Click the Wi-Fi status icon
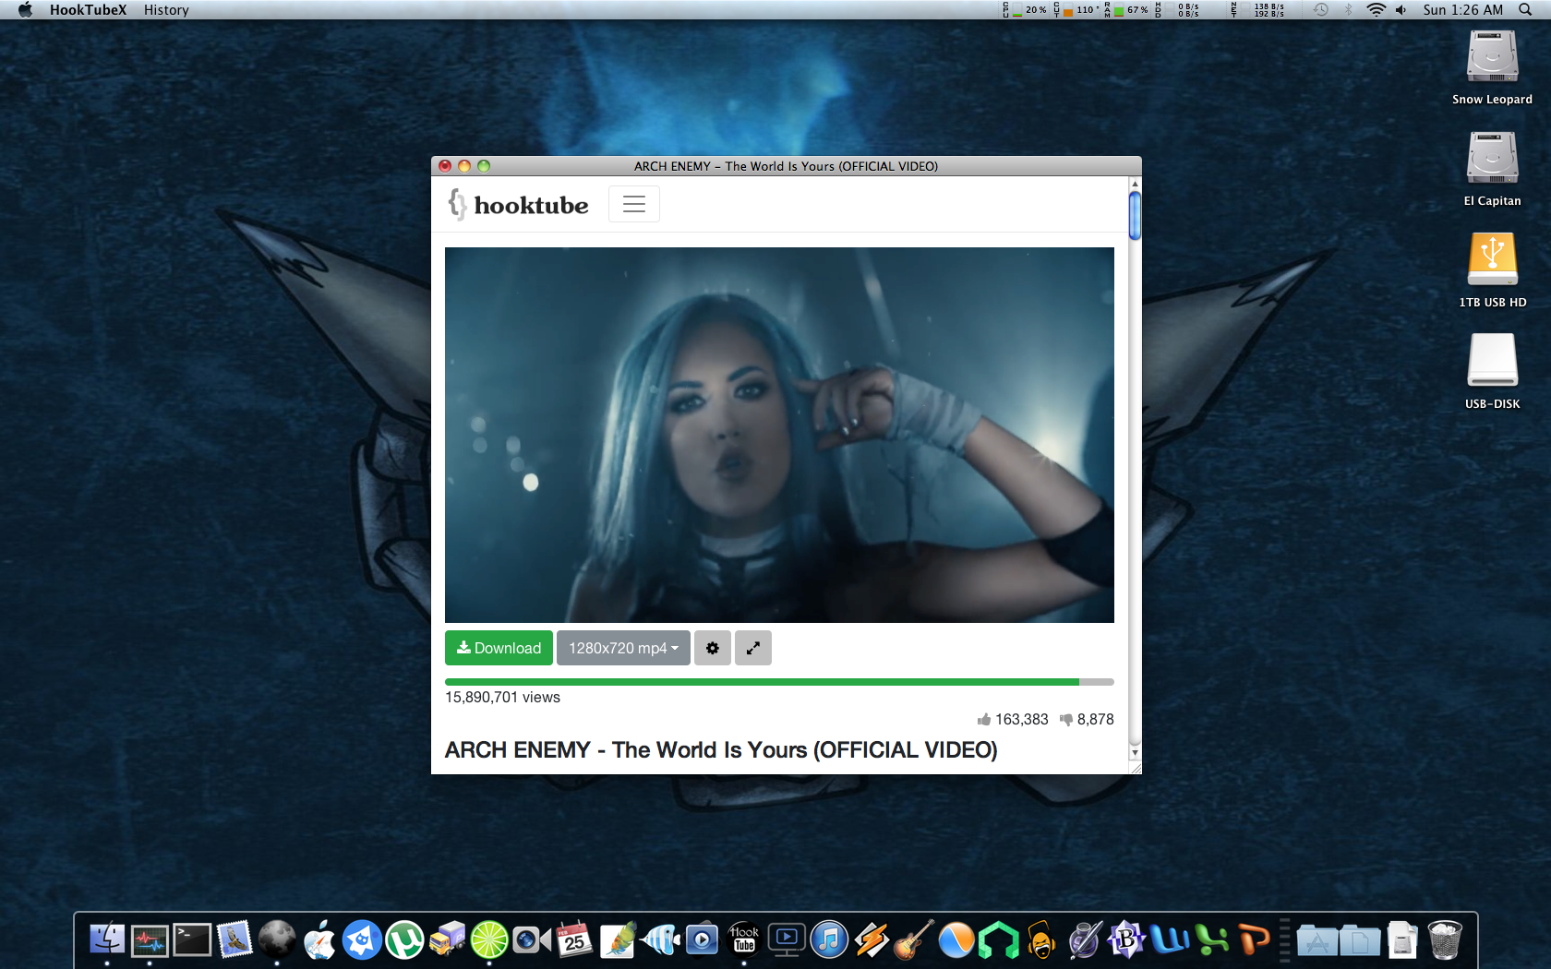Screen dimensions: 1551x969 (x=1376, y=10)
